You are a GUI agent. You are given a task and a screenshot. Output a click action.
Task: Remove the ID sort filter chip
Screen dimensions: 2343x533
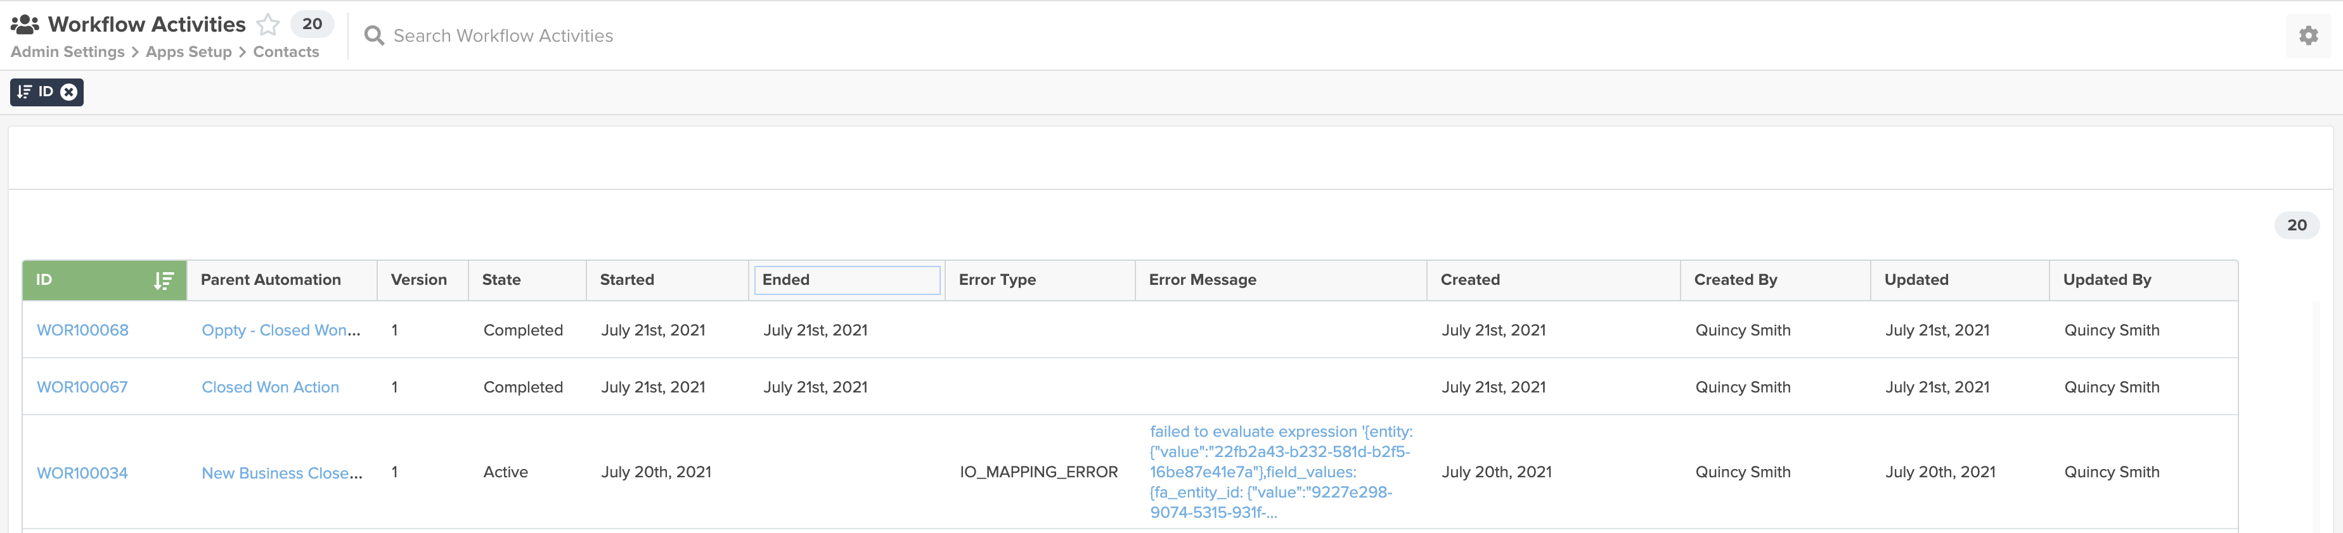point(69,92)
